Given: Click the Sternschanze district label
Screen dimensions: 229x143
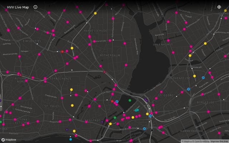Looking at the screenshot, I should coord(60,78).
